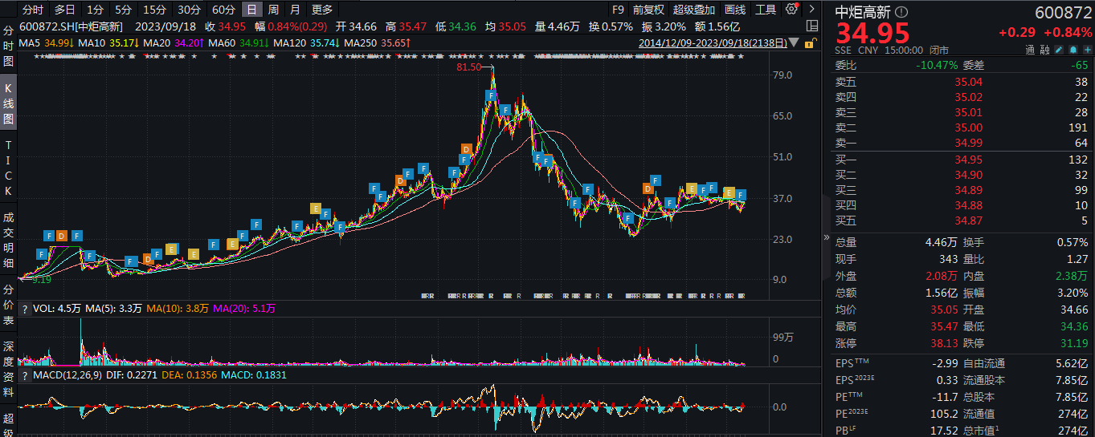Click info icon next to 中炬高新

coord(901,12)
